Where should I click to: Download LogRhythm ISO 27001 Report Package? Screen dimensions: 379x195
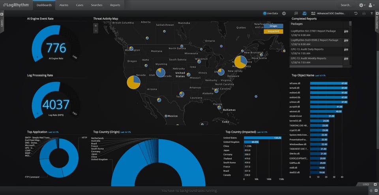[x=346, y=31]
